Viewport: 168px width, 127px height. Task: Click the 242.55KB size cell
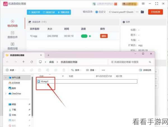[53, 36]
